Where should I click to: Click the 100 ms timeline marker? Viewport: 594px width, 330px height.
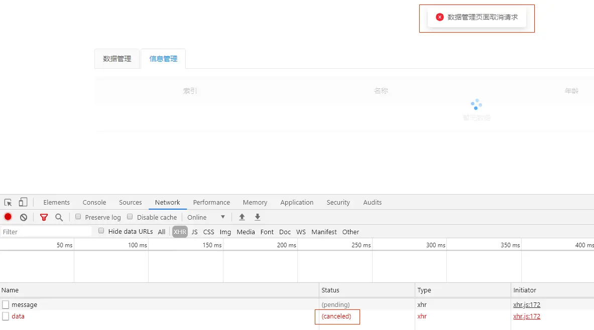pyautogui.click(x=137, y=245)
